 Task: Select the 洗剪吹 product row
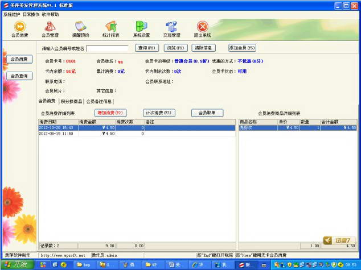298,128
